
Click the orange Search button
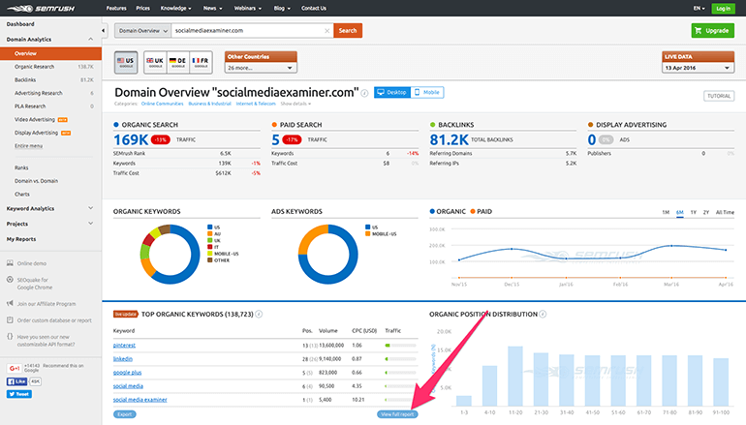coord(348,30)
